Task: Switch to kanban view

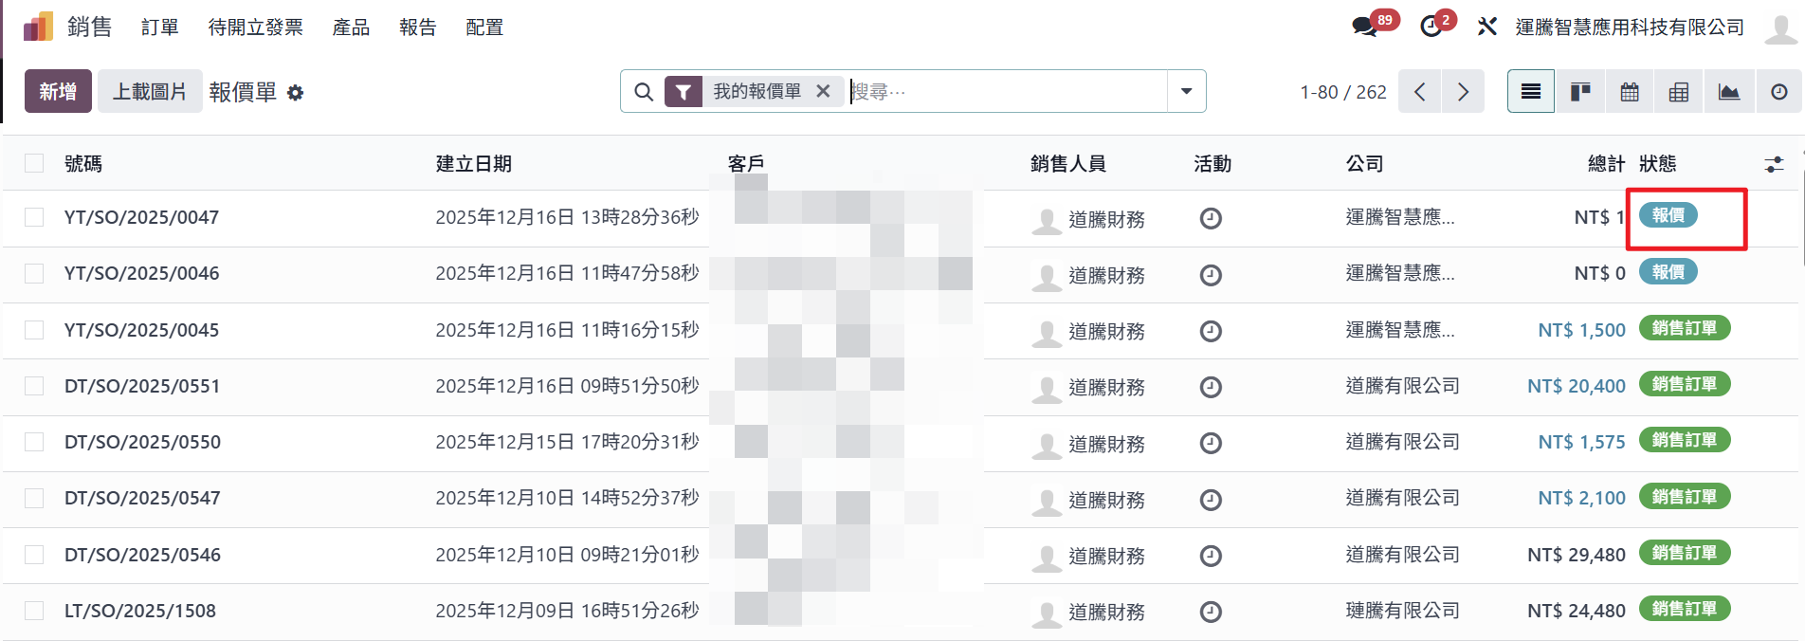Action: click(1580, 92)
